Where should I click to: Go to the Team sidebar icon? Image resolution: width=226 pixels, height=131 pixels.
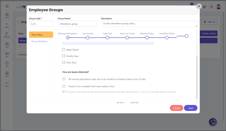(7, 44)
